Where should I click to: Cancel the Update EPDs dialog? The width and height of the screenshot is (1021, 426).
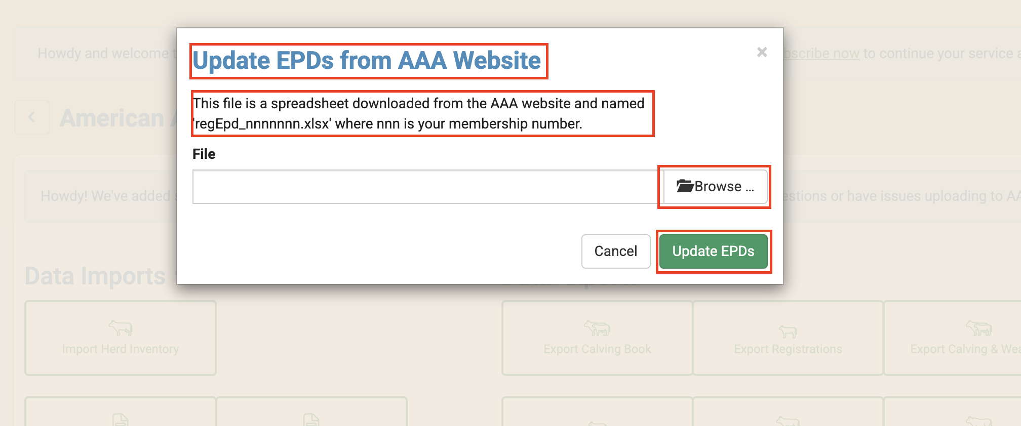616,251
